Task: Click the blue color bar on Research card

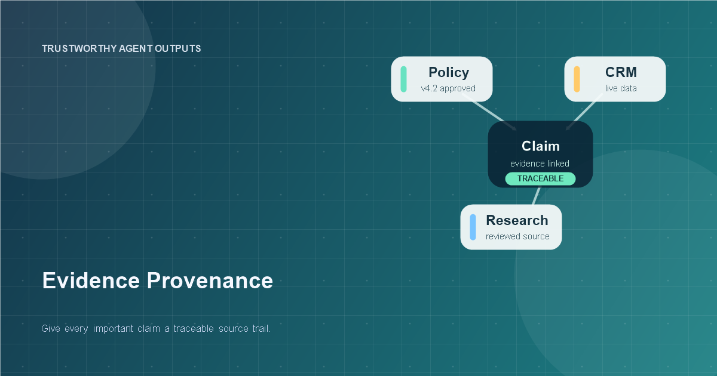Action: (473, 227)
